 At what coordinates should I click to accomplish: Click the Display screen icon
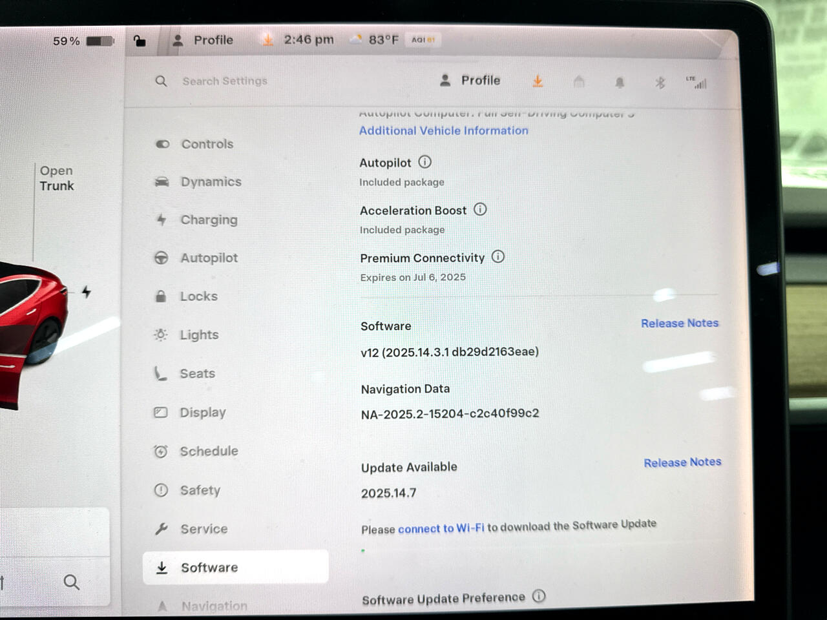pyautogui.click(x=161, y=412)
